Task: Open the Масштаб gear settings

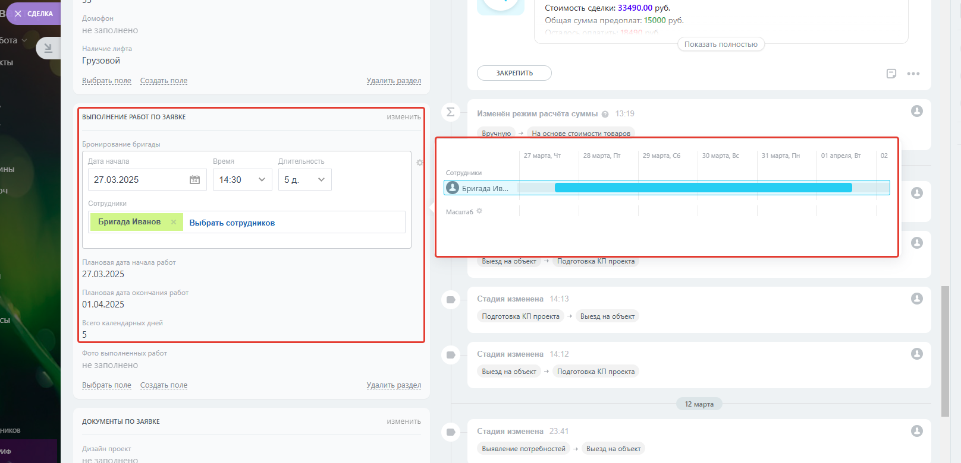Action: tap(479, 211)
